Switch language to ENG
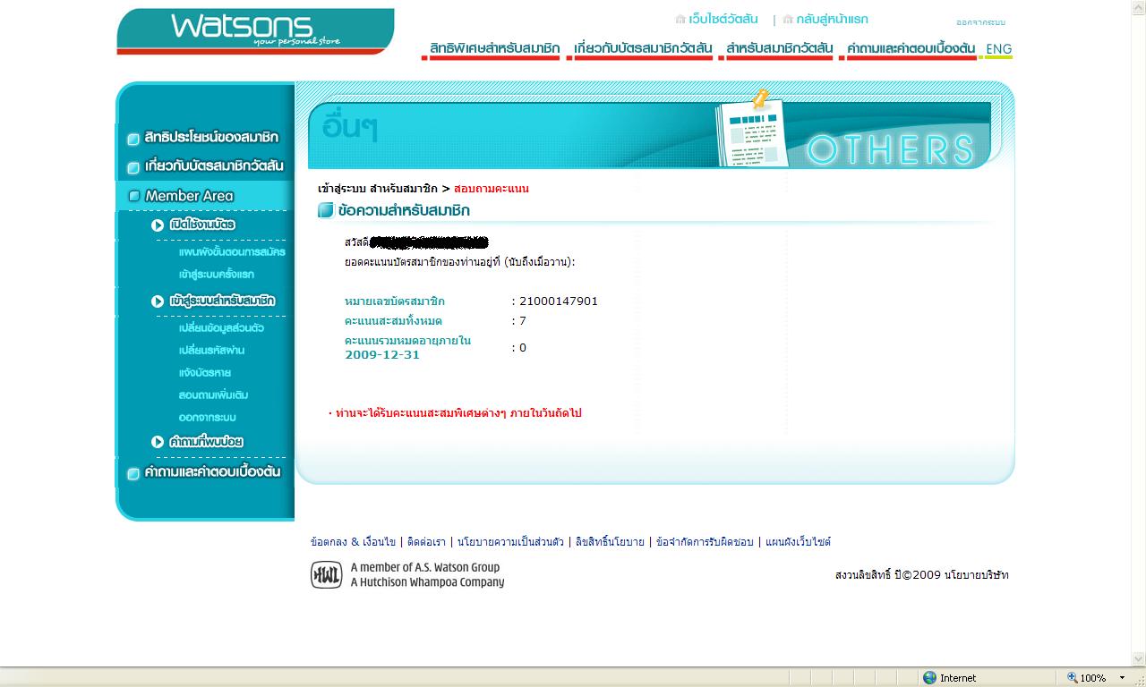 coord(998,49)
